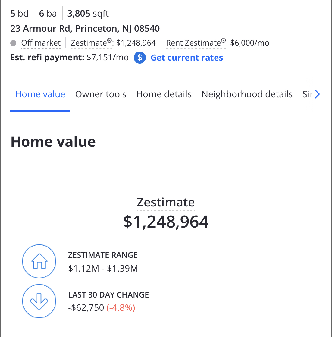Open the Zestimate® info label in header
This screenshot has height=337, width=332.
tap(92, 43)
